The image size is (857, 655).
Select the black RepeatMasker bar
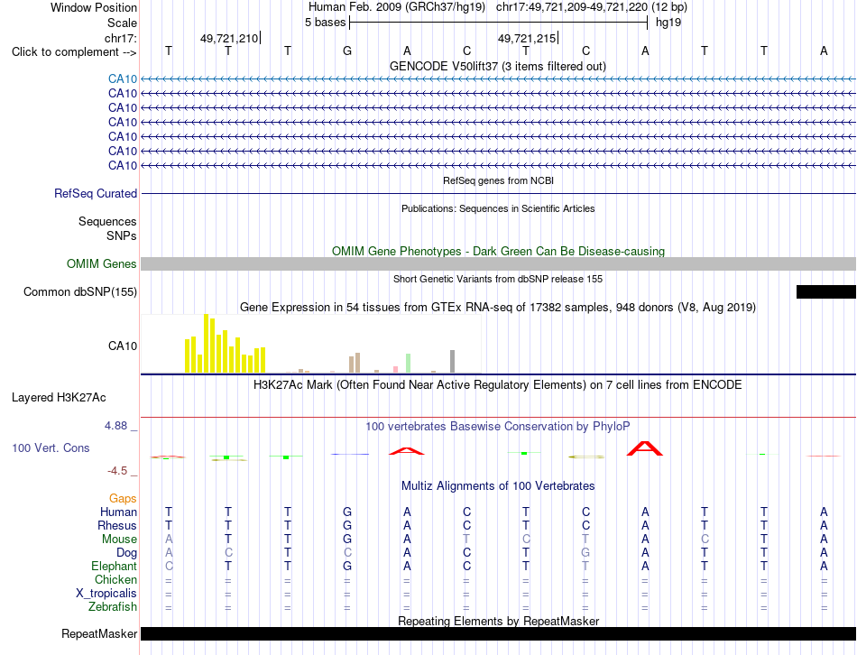pos(499,634)
